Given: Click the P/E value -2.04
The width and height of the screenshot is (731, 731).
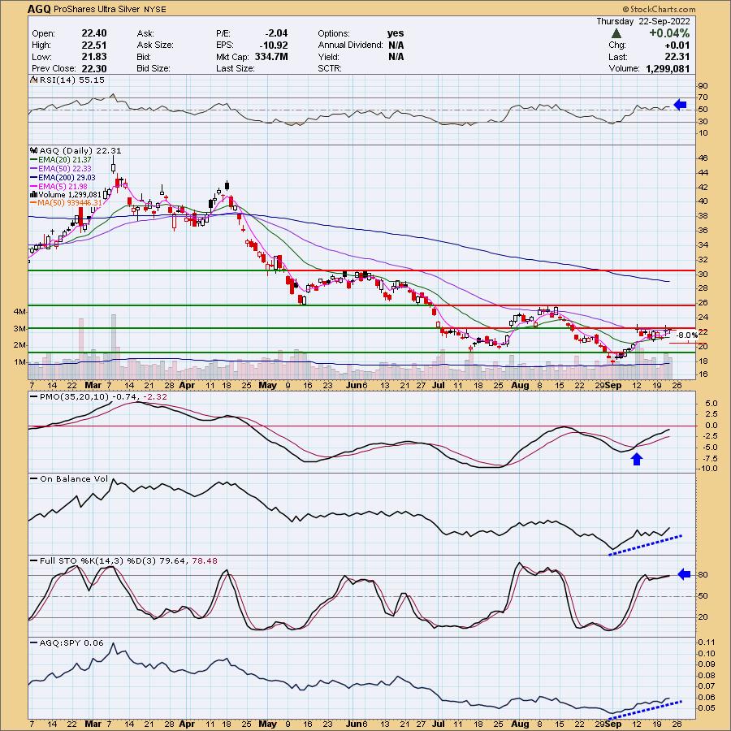Looking at the screenshot, I should (276, 33).
